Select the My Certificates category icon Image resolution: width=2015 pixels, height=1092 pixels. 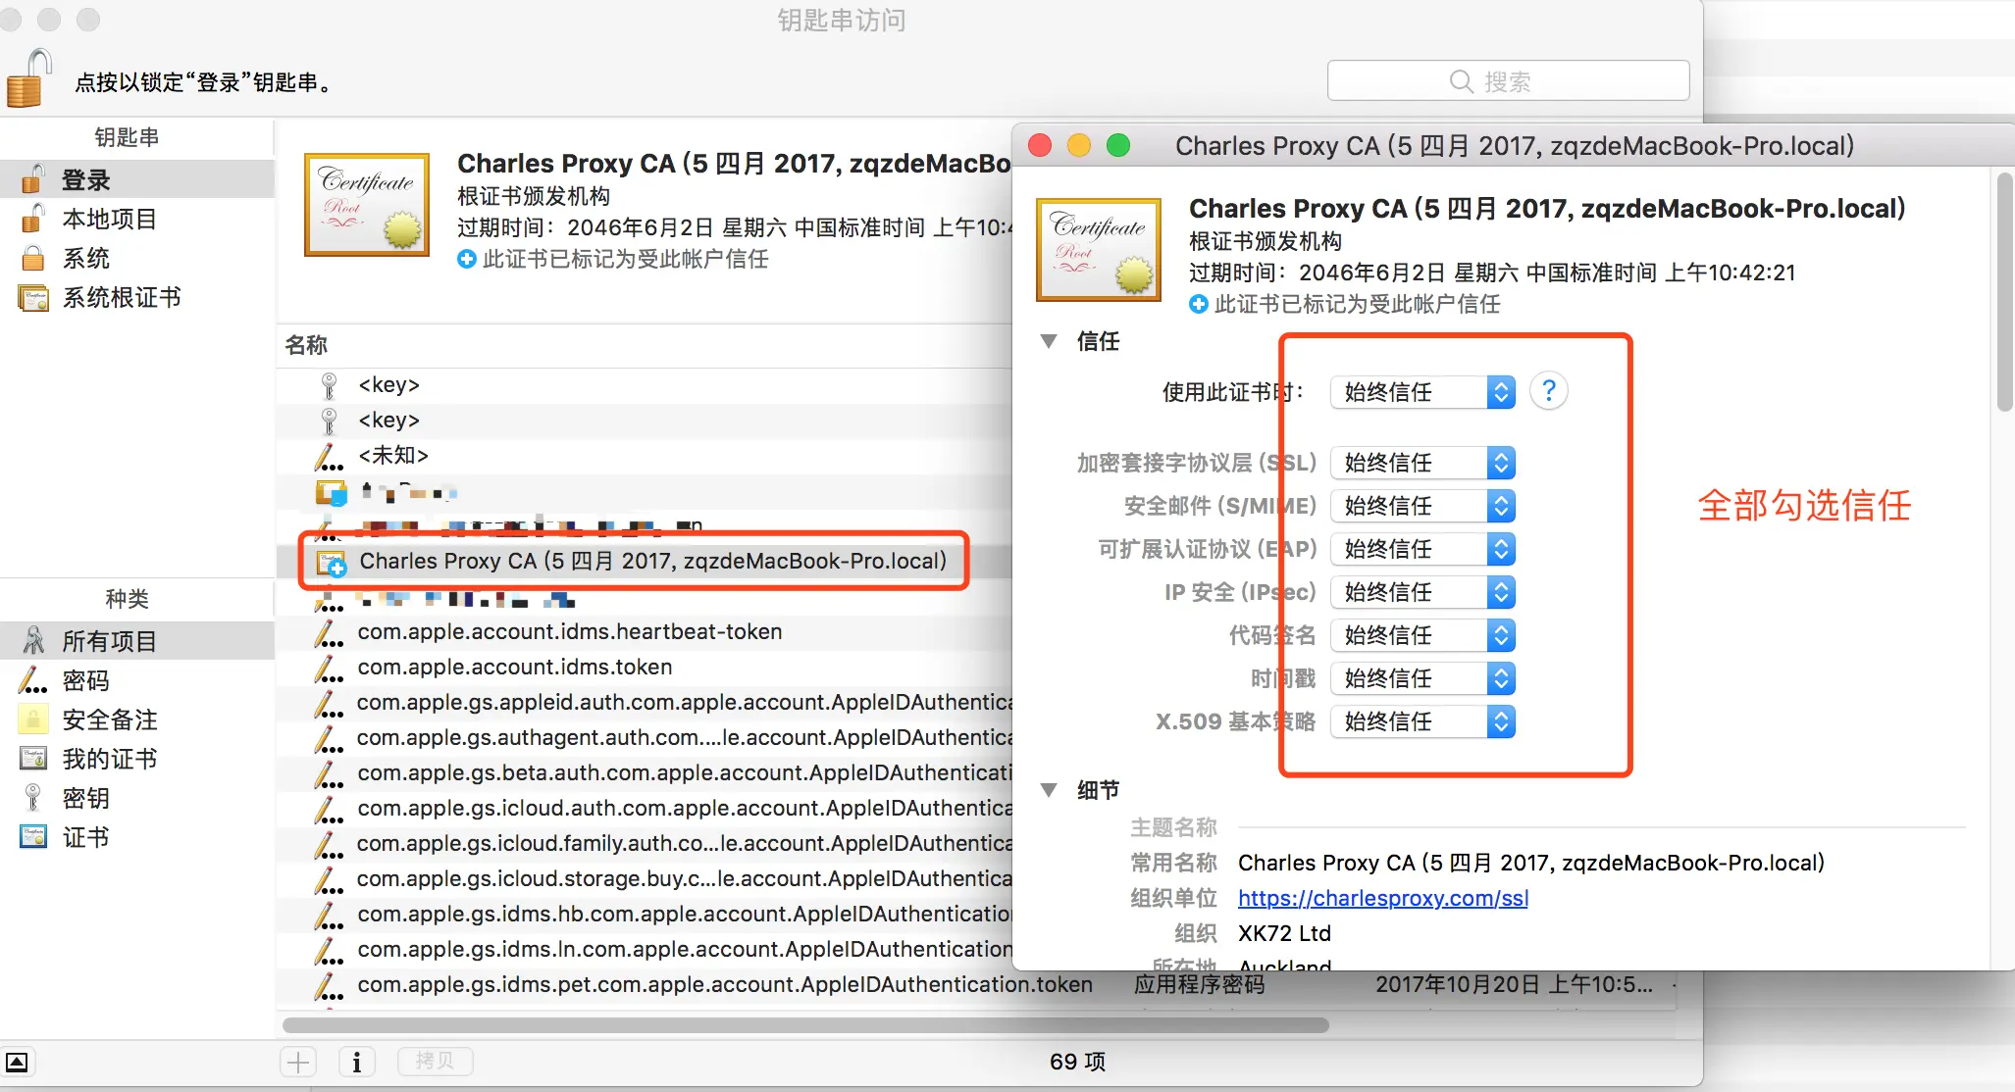pyautogui.click(x=33, y=759)
